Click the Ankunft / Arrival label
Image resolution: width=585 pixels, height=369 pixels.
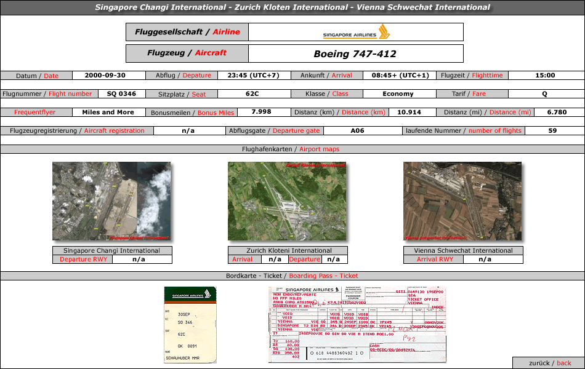(326, 75)
